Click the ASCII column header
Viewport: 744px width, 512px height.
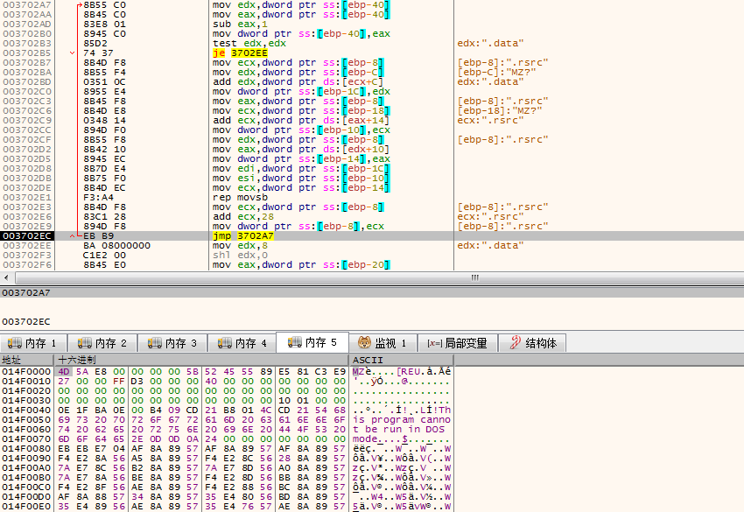coord(402,360)
